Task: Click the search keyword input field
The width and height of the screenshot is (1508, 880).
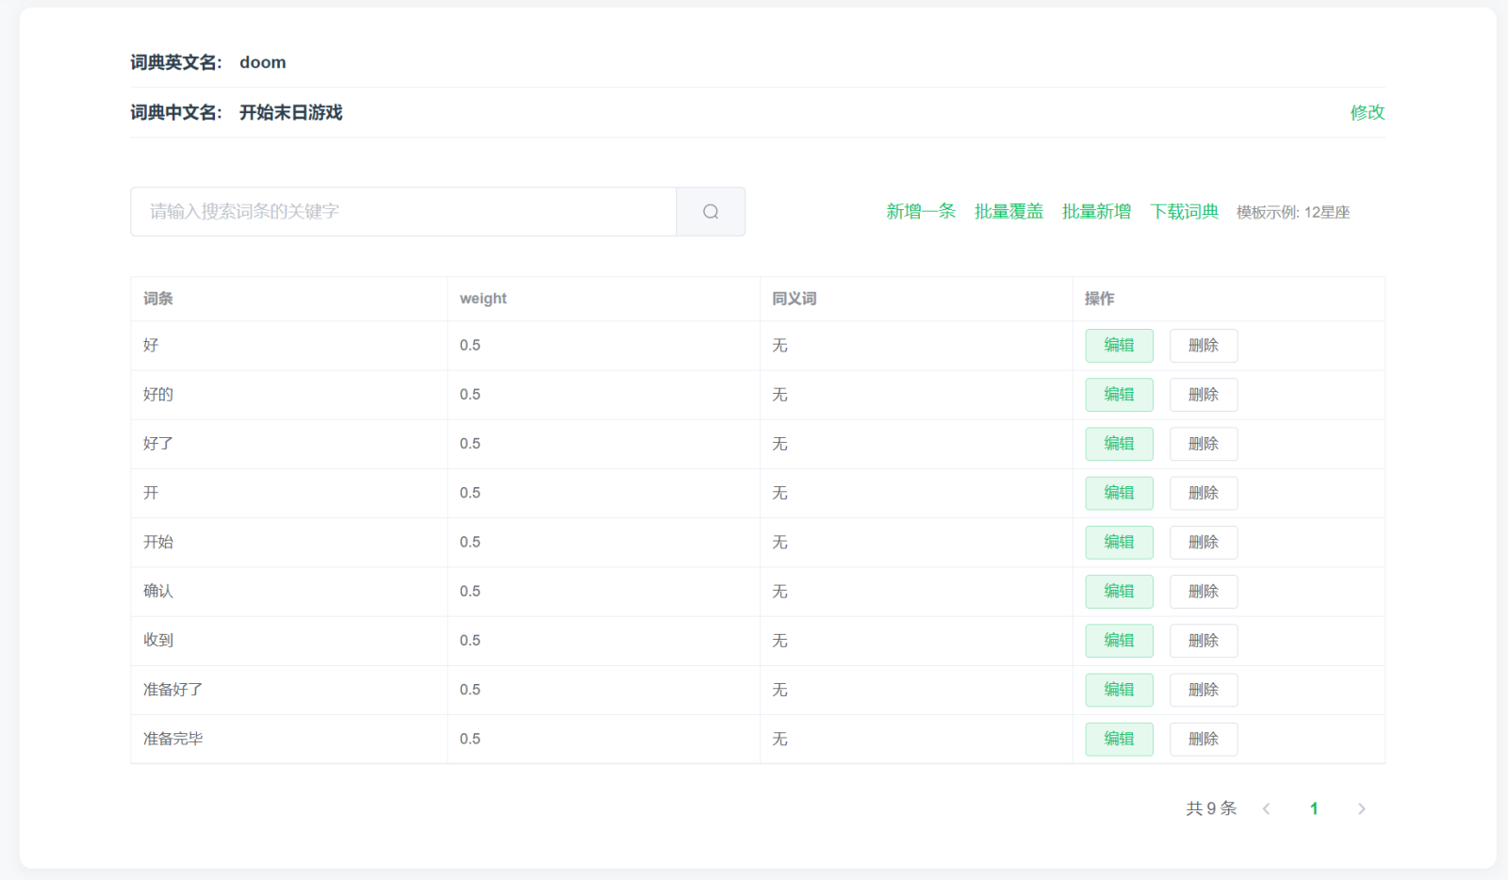Action: point(403,212)
